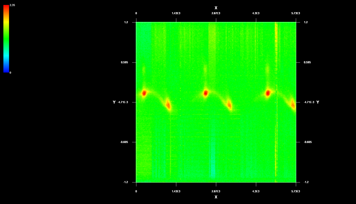This screenshot has width=356, height=204.
Task: Click the 1.2 tick label on right axis
Action: (306, 22)
